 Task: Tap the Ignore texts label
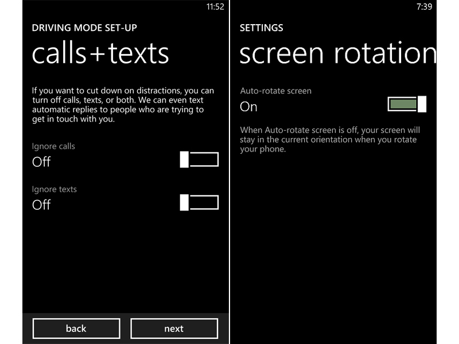(x=55, y=189)
